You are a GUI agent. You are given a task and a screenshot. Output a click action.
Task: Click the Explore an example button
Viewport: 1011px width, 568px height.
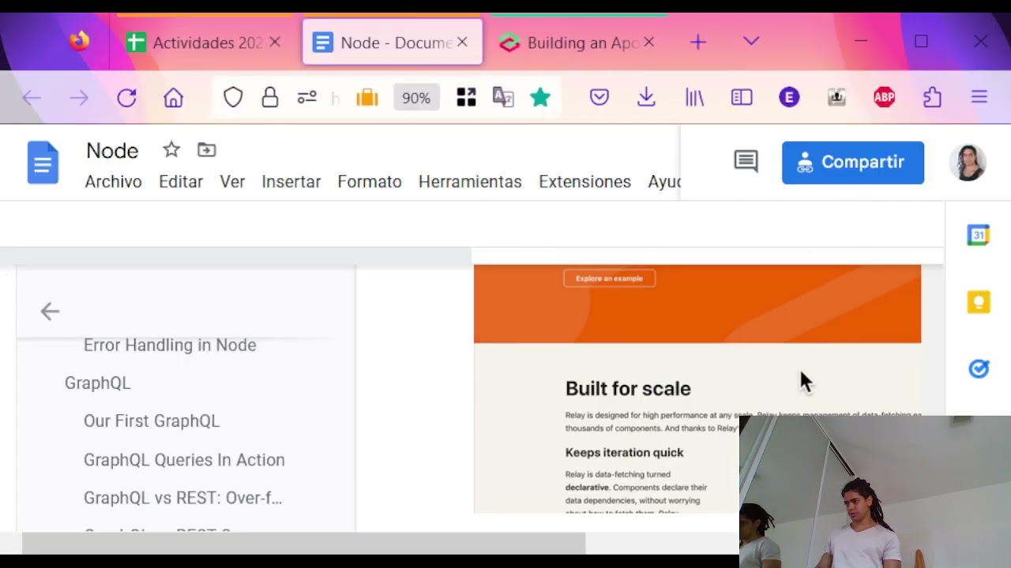[609, 278]
